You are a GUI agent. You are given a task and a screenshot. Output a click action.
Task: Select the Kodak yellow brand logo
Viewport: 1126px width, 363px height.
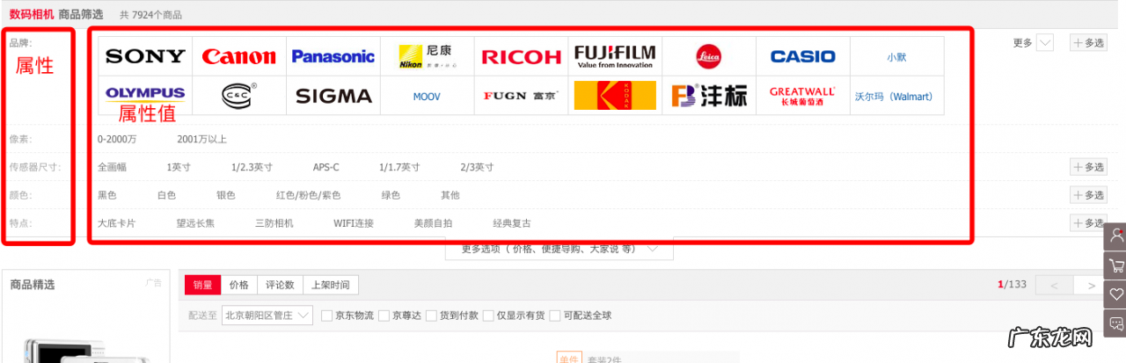pyautogui.click(x=615, y=96)
